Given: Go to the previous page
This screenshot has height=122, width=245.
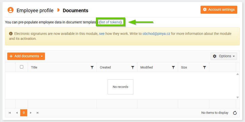Looking at the screenshot, I should 17,113.
